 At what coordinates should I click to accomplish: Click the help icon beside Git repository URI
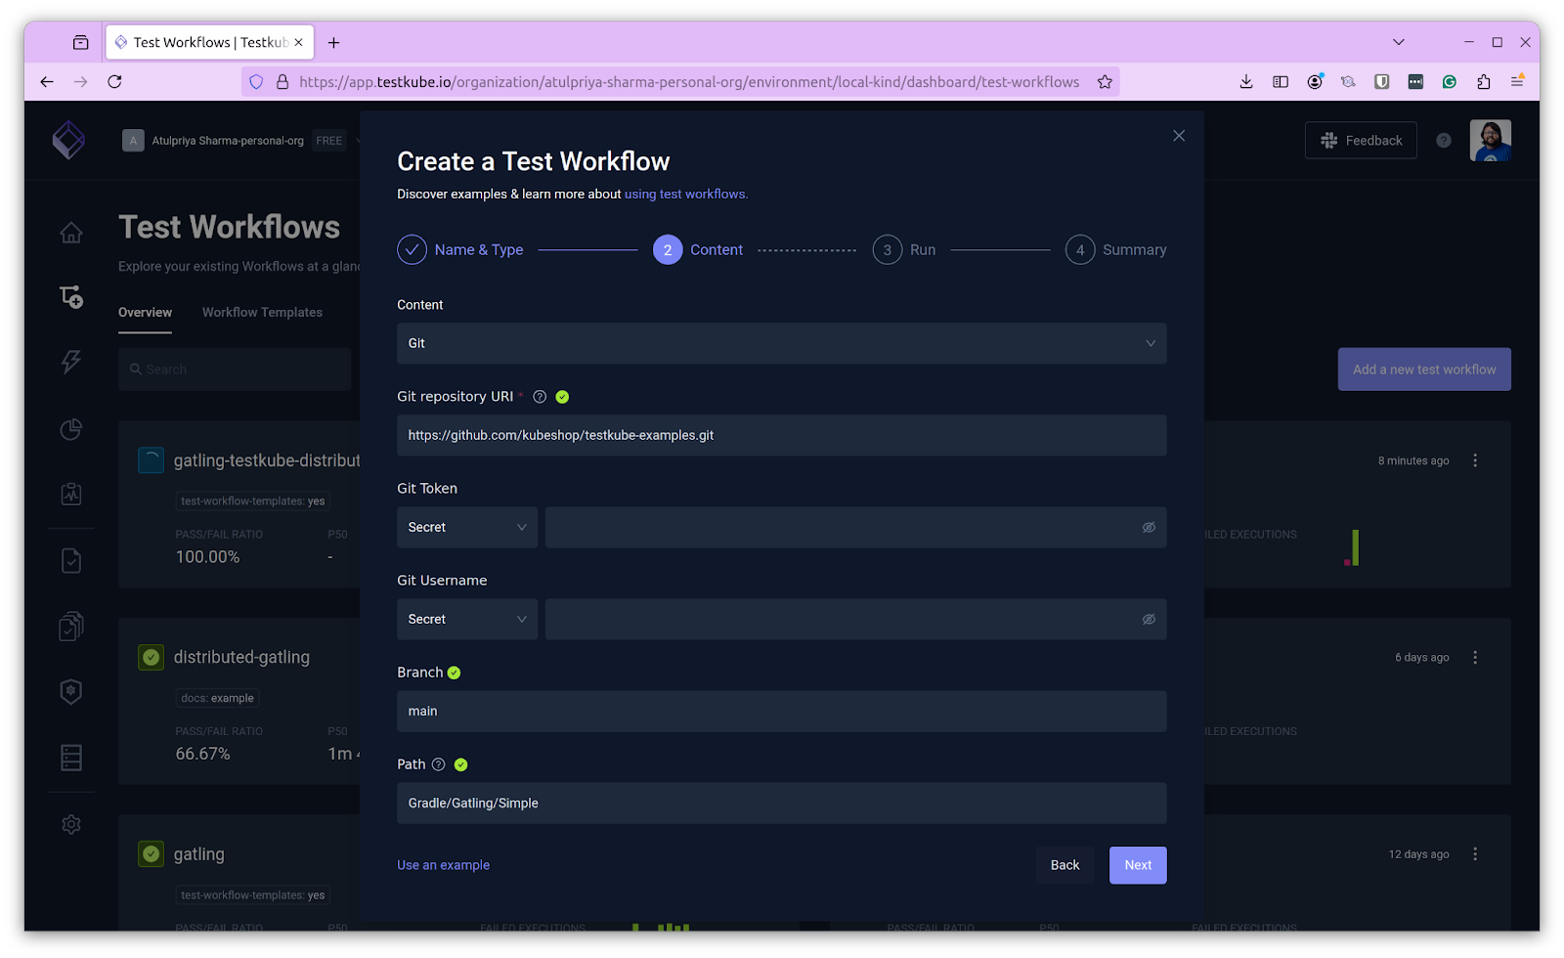click(x=540, y=397)
